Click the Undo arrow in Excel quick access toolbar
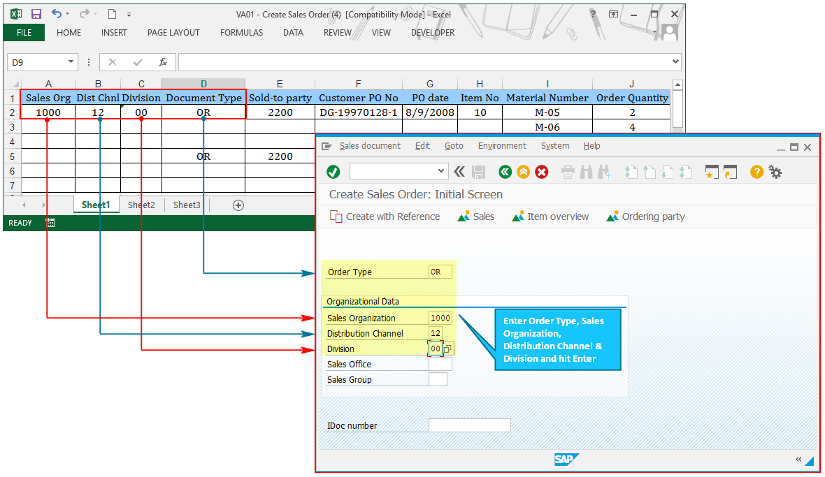 pos(57,14)
